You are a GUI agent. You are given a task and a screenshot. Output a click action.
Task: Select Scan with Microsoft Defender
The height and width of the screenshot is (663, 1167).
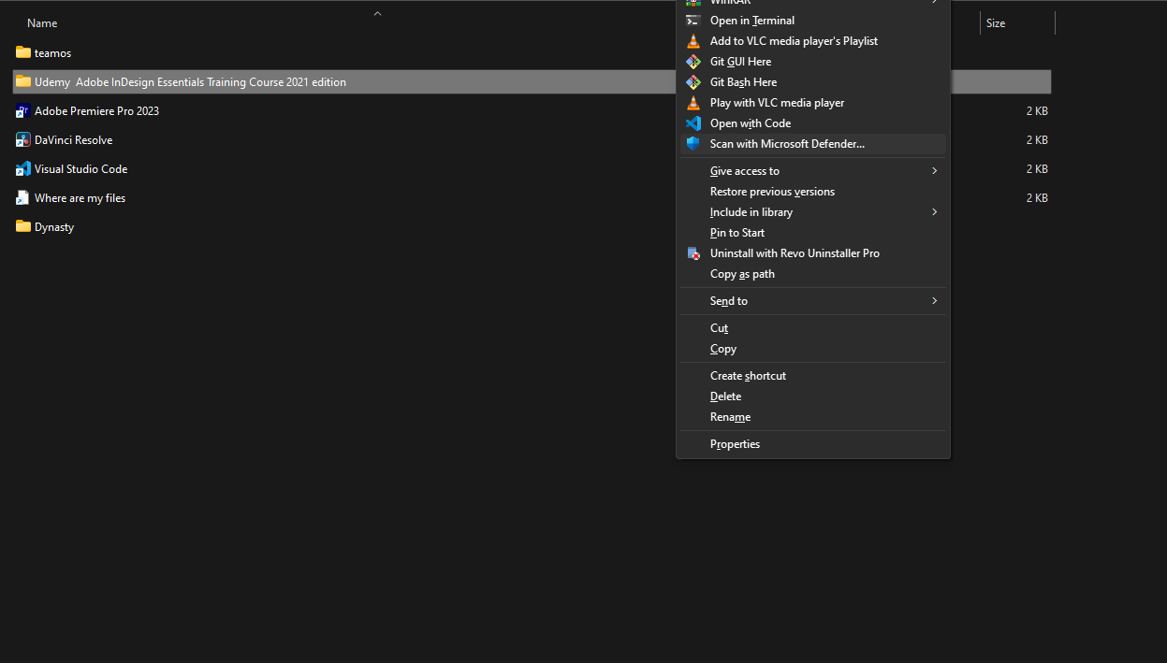click(x=813, y=144)
